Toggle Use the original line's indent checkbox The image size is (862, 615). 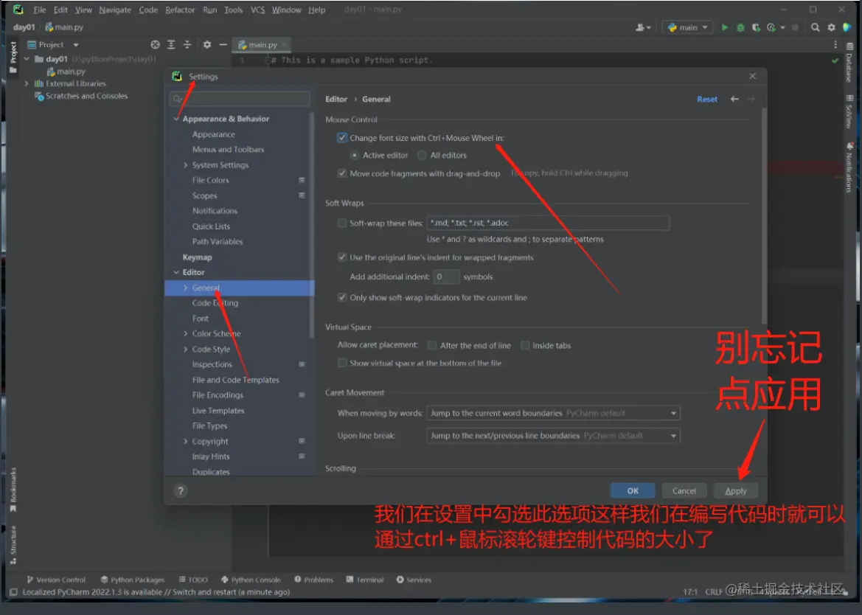pos(342,257)
